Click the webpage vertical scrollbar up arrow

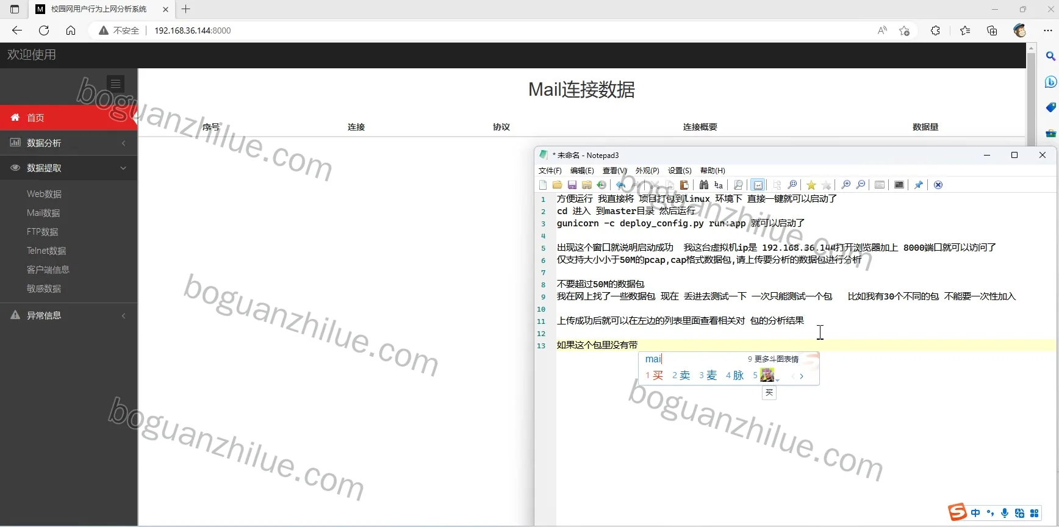[1032, 47]
